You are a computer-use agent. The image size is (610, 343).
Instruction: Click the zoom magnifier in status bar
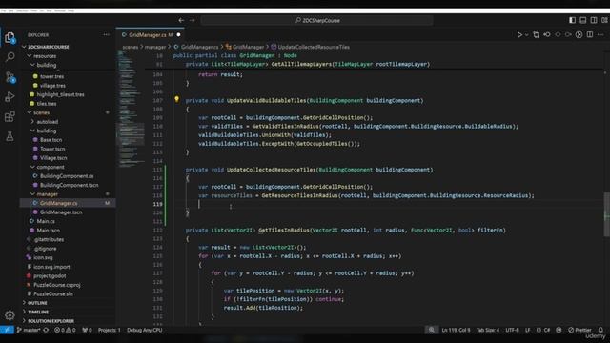coord(432,330)
